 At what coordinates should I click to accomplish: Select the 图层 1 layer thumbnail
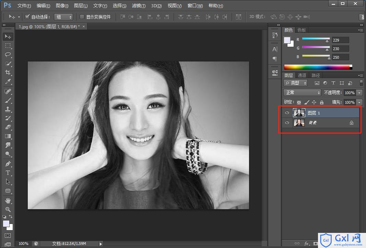[299, 113]
